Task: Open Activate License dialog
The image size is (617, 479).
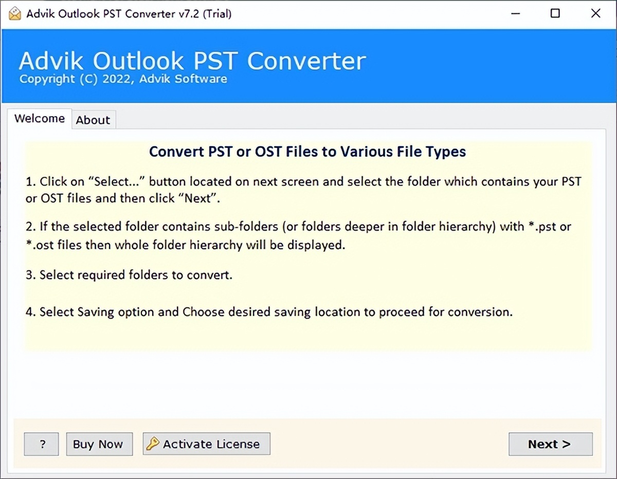Action: point(206,444)
